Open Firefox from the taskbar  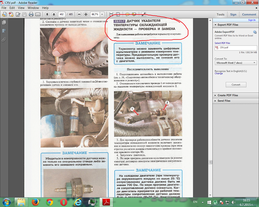(35, 202)
